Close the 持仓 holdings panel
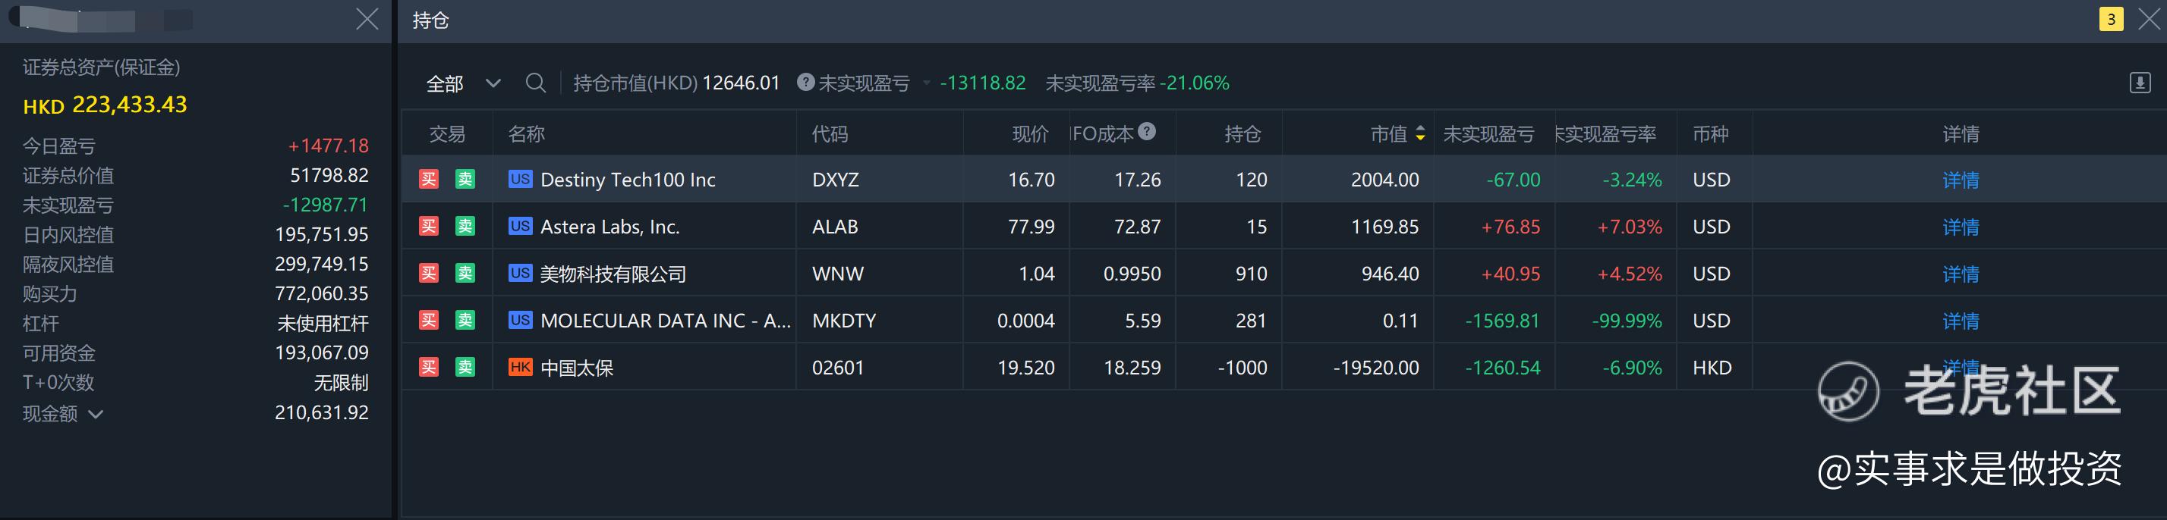This screenshot has height=520, width=2167. click(2149, 19)
